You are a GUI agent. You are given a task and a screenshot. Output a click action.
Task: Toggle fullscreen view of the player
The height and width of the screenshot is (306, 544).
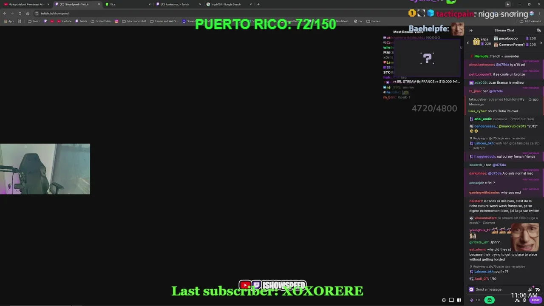tap(459, 300)
